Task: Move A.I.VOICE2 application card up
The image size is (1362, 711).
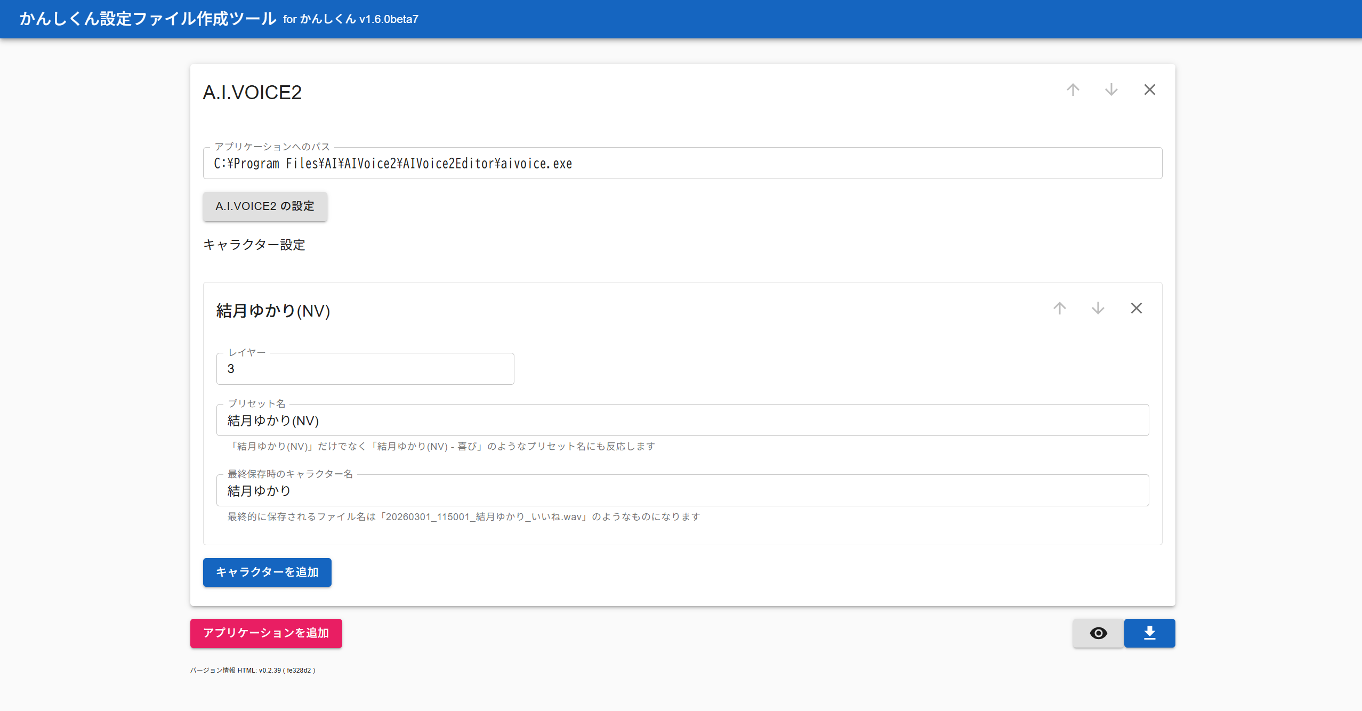Action: tap(1073, 90)
